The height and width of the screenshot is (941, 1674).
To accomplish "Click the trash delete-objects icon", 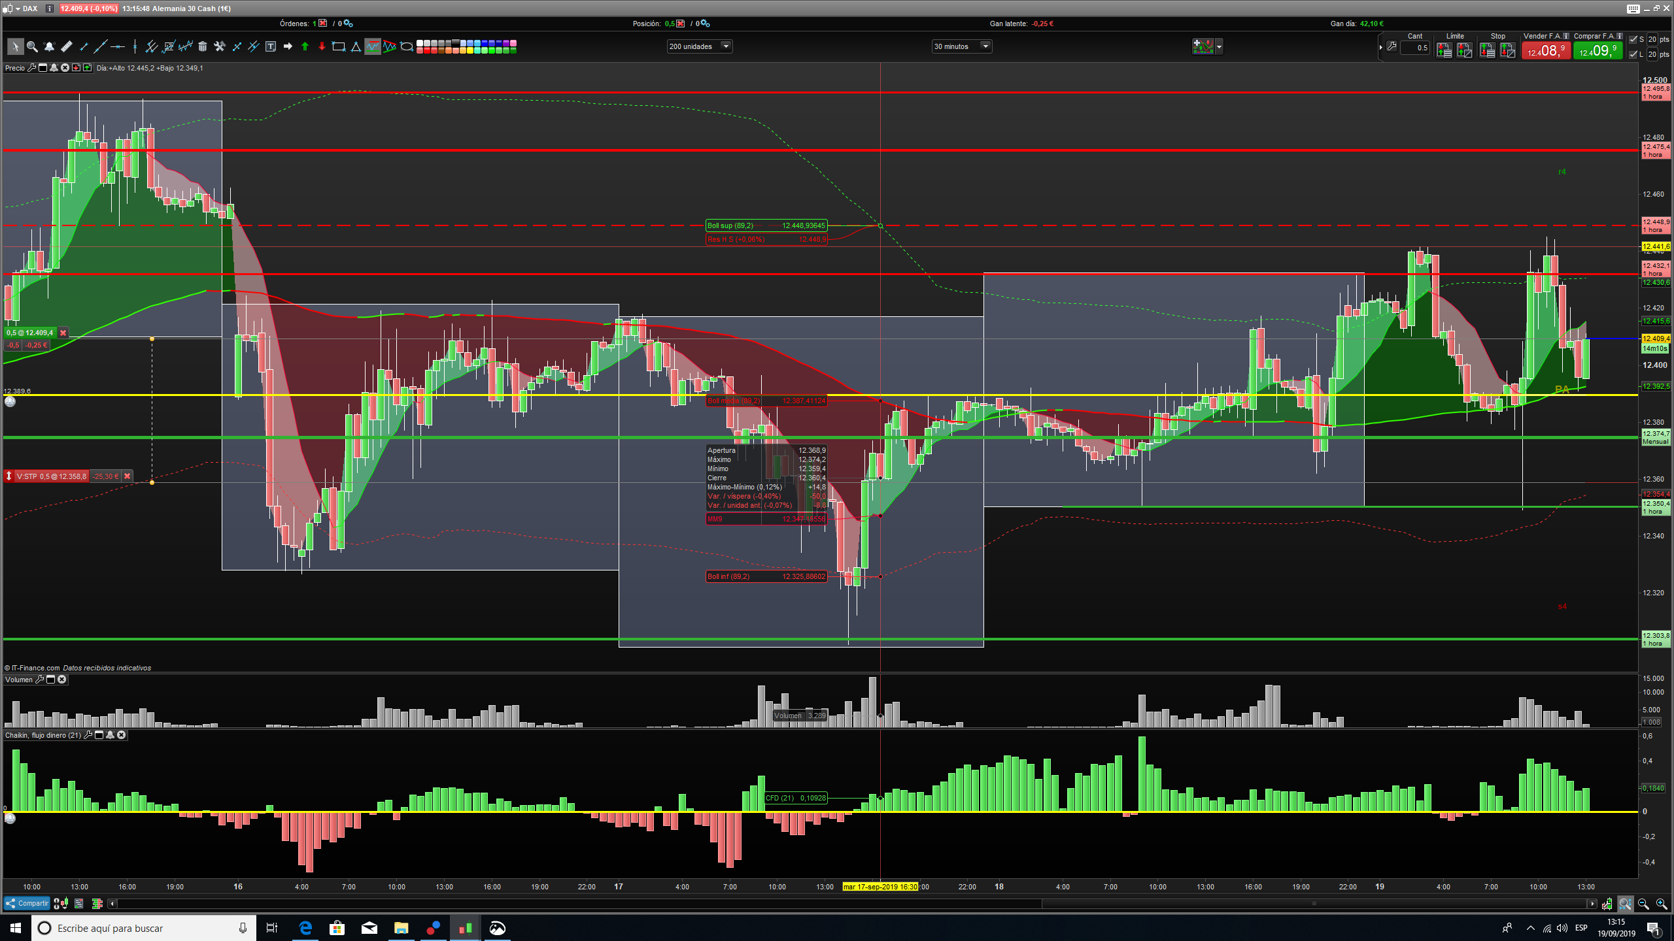I will tap(203, 46).
